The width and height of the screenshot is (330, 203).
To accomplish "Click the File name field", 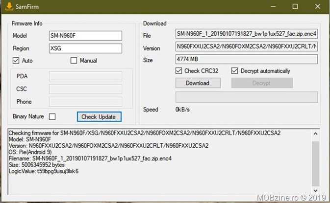I will 247,34.
